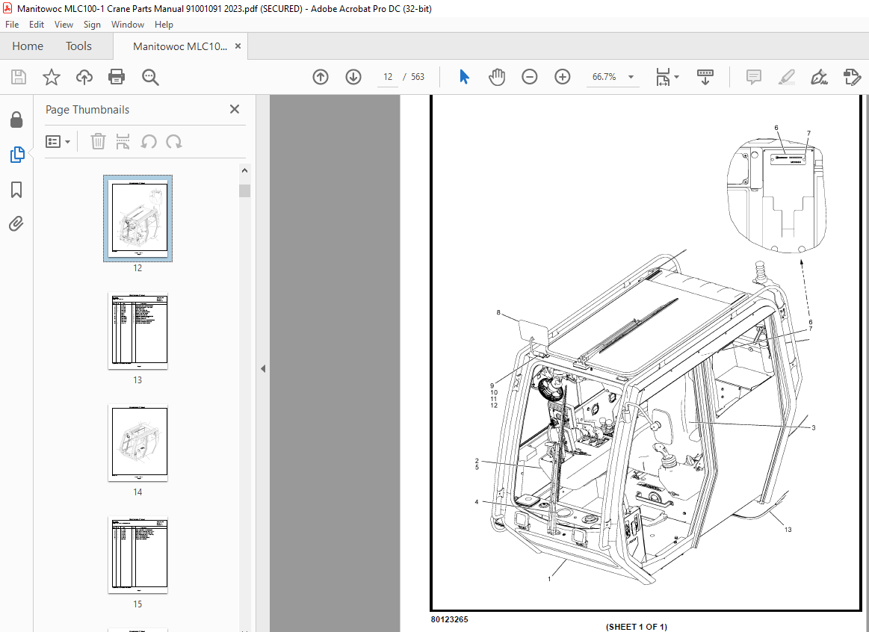Click the thumbnail panel scrollbar handle
This screenshot has width=869, height=632.
pyautogui.click(x=244, y=190)
